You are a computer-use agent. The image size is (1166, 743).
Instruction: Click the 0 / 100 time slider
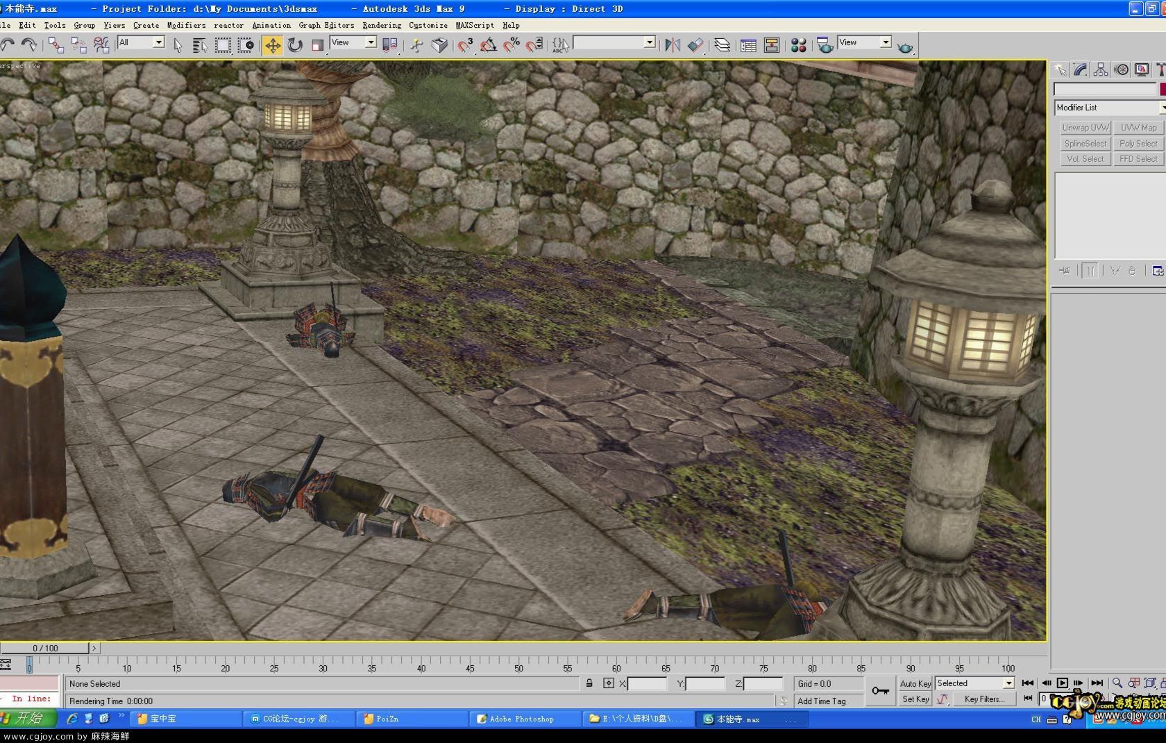tap(45, 648)
